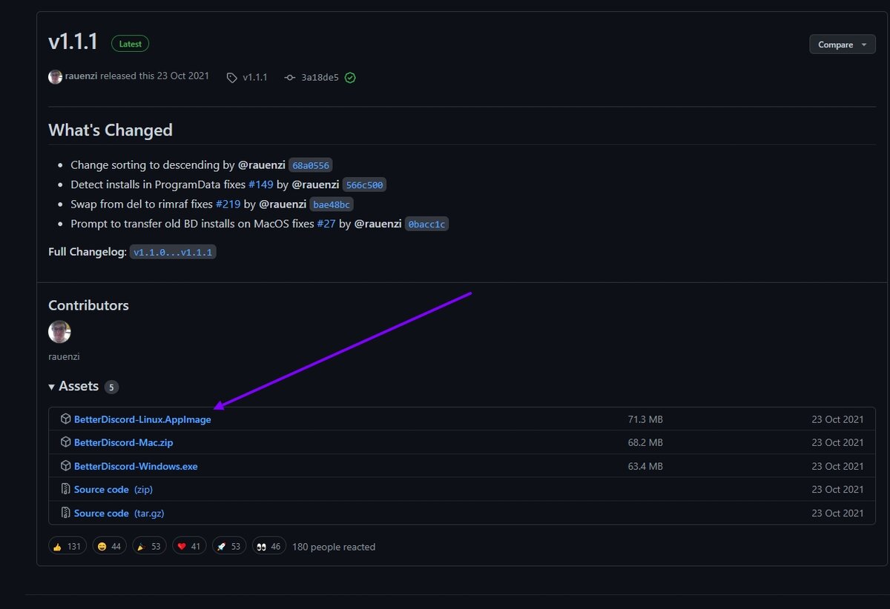The height and width of the screenshot is (609, 890).
Task: Open commit hash 0bacc1c
Action: (426, 224)
